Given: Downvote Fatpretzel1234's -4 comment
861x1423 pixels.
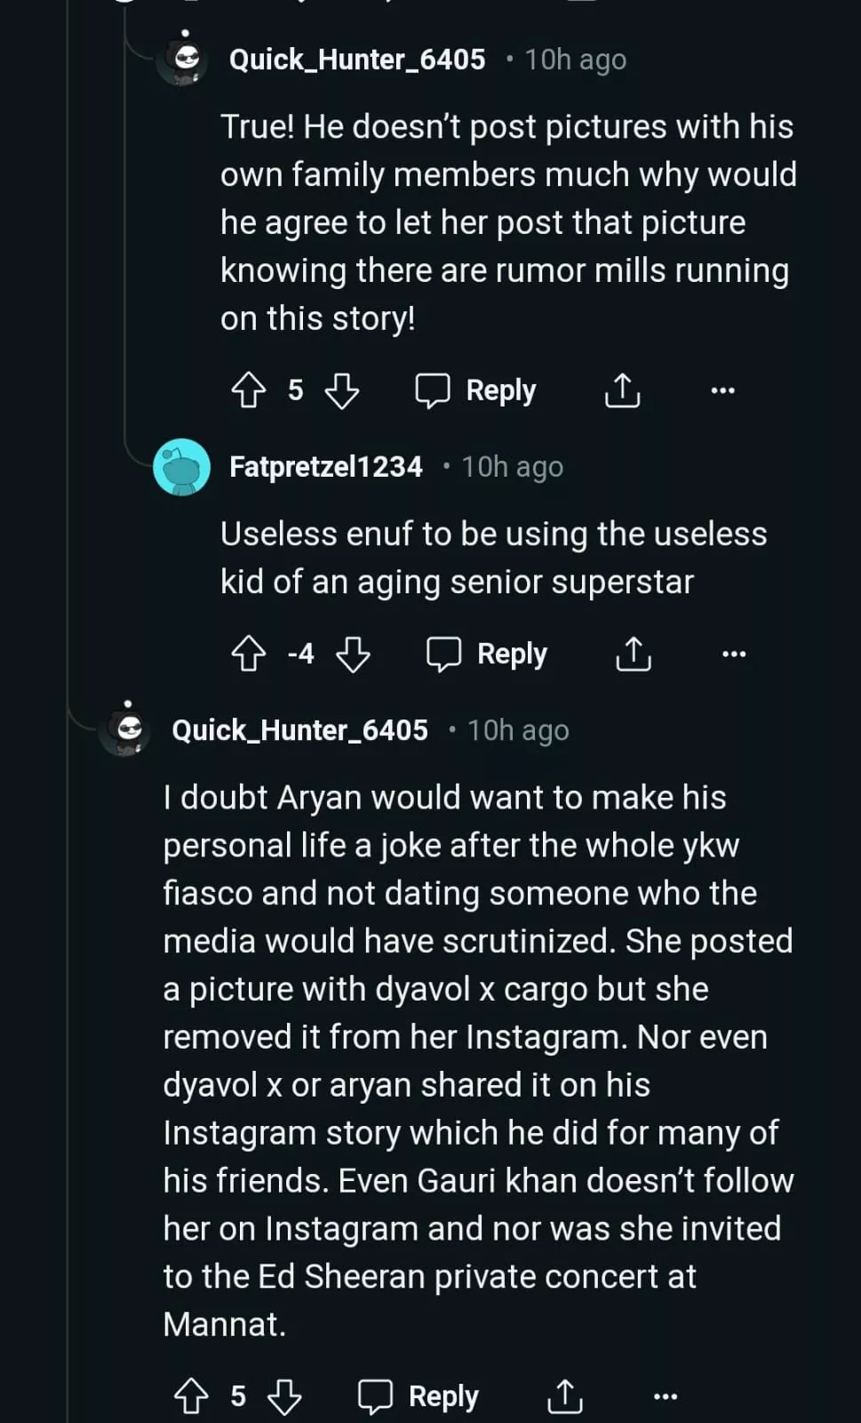Looking at the screenshot, I should click(x=353, y=655).
